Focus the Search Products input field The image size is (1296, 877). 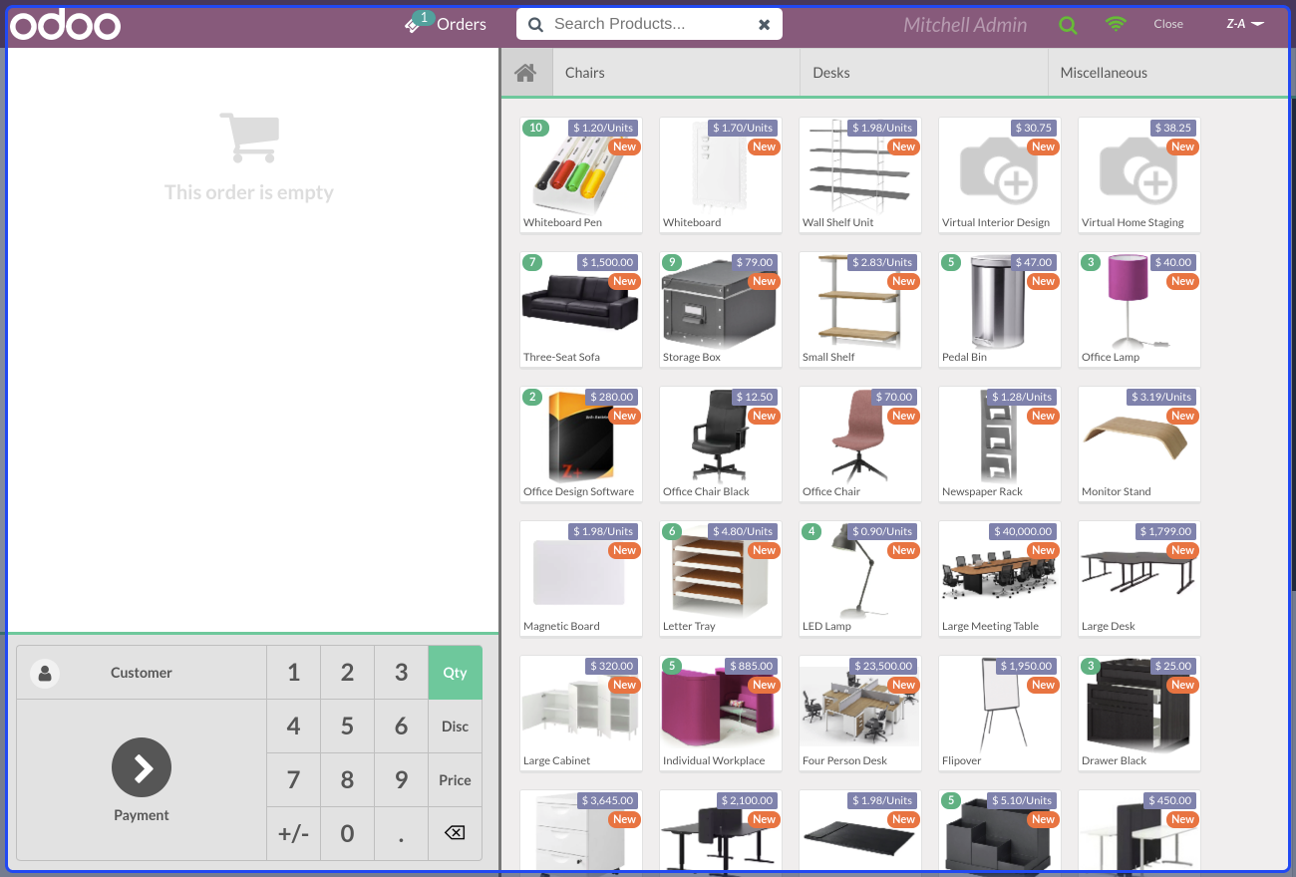click(649, 24)
